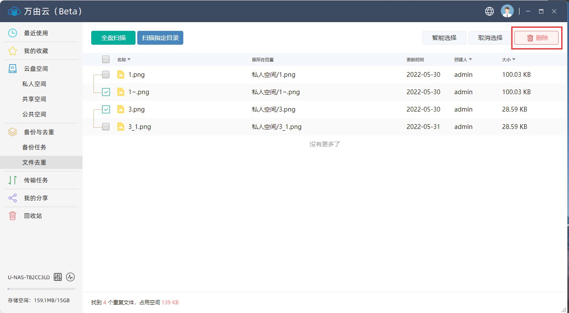Viewport: 569px width, 313px height.
Task: Click the clock icon for 最近使用
Action: pyautogui.click(x=13, y=33)
